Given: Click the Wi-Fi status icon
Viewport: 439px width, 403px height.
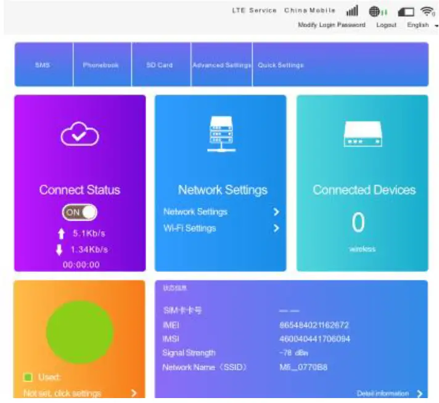Looking at the screenshot, I should [x=427, y=11].
